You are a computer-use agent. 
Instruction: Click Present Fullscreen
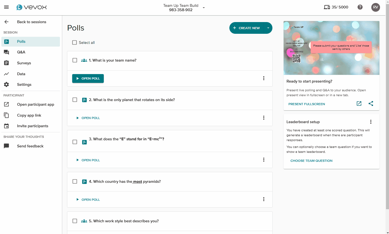click(306, 104)
